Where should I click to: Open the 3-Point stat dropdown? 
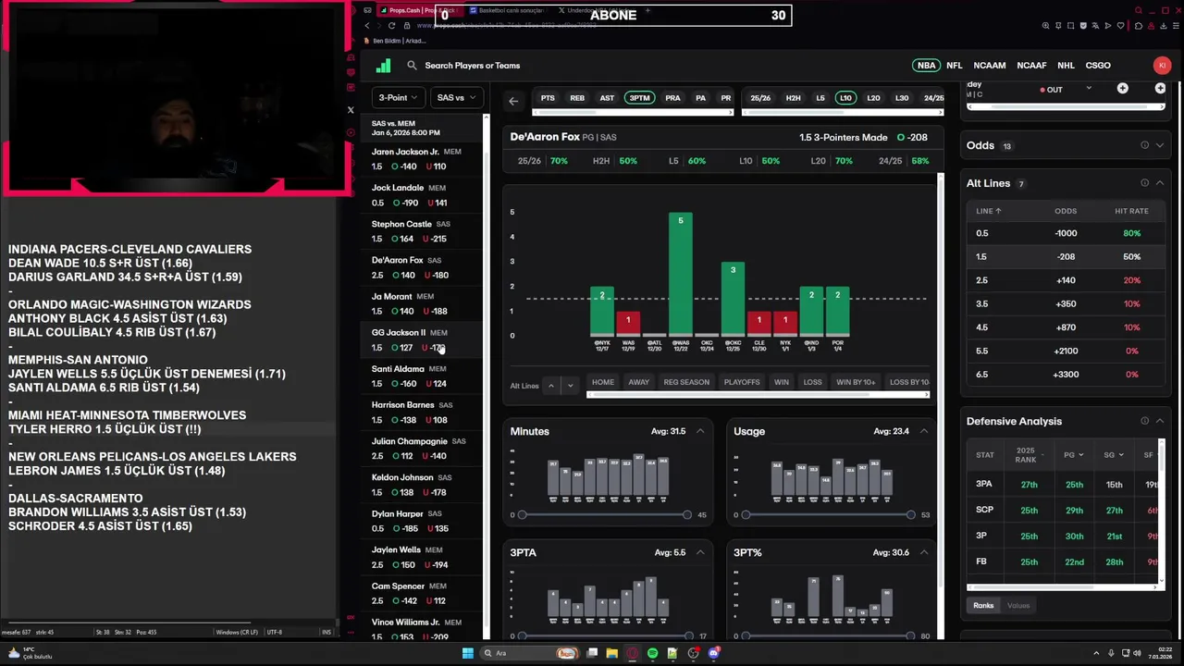tap(398, 97)
